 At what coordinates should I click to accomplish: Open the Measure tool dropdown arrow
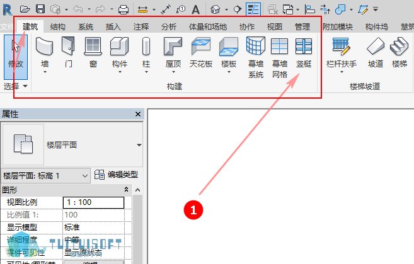(154, 10)
